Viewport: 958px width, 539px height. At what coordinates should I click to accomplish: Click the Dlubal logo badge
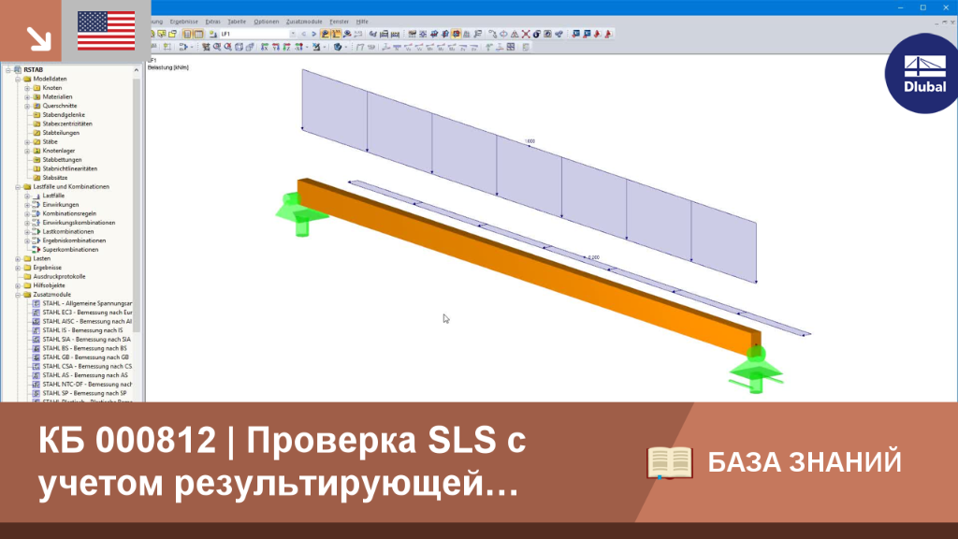(922, 73)
